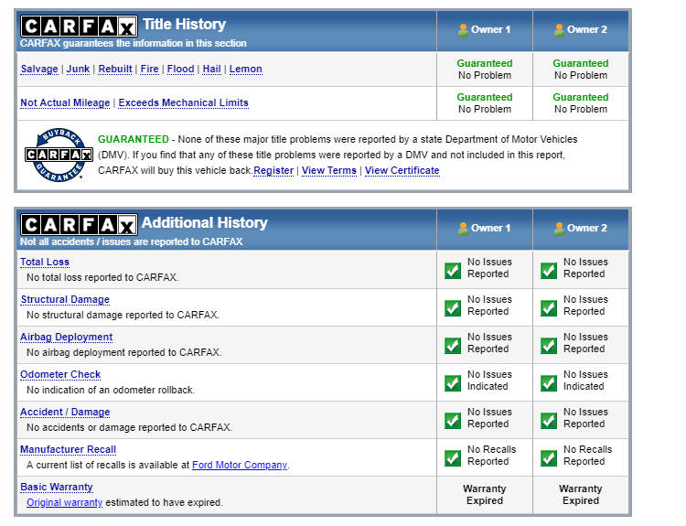686x526 pixels.
Task: Open the Flood title definition link
Action: pos(181,70)
